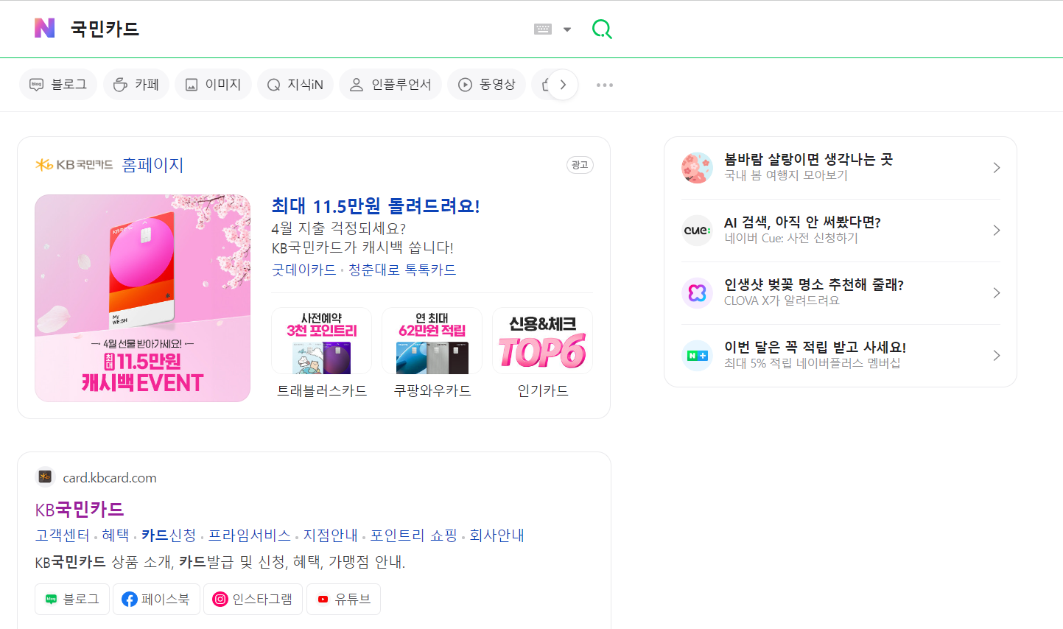This screenshot has width=1063, height=629.
Task: Click the 쿠팡와우카드 caption
Action: pyautogui.click(x=432, y=390)
